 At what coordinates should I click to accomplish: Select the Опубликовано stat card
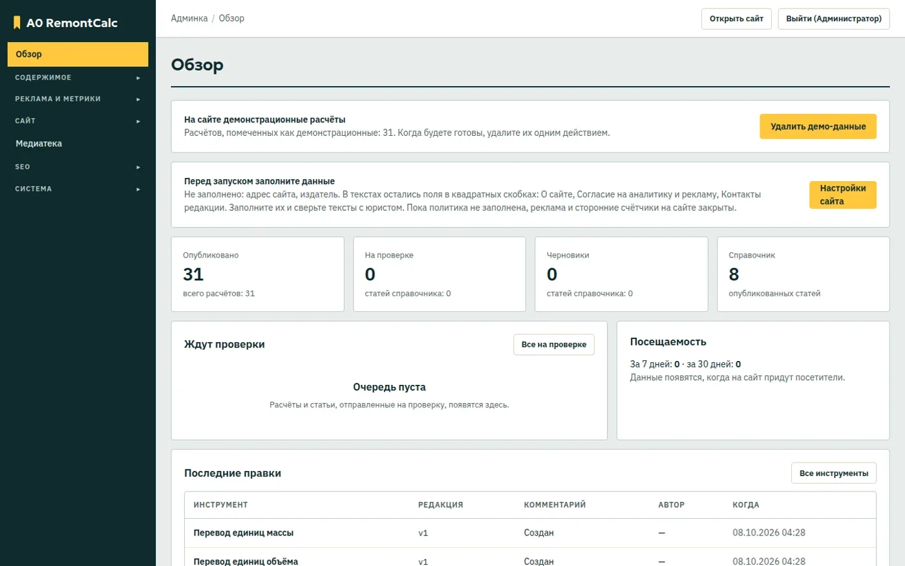[x=257, y=274]
